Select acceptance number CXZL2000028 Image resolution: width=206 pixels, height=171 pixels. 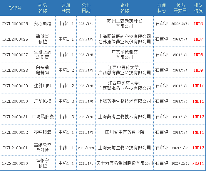15,70
